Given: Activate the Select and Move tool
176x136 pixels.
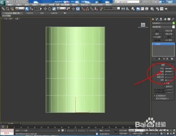Looking at the screenshot, I should (45, 9).
